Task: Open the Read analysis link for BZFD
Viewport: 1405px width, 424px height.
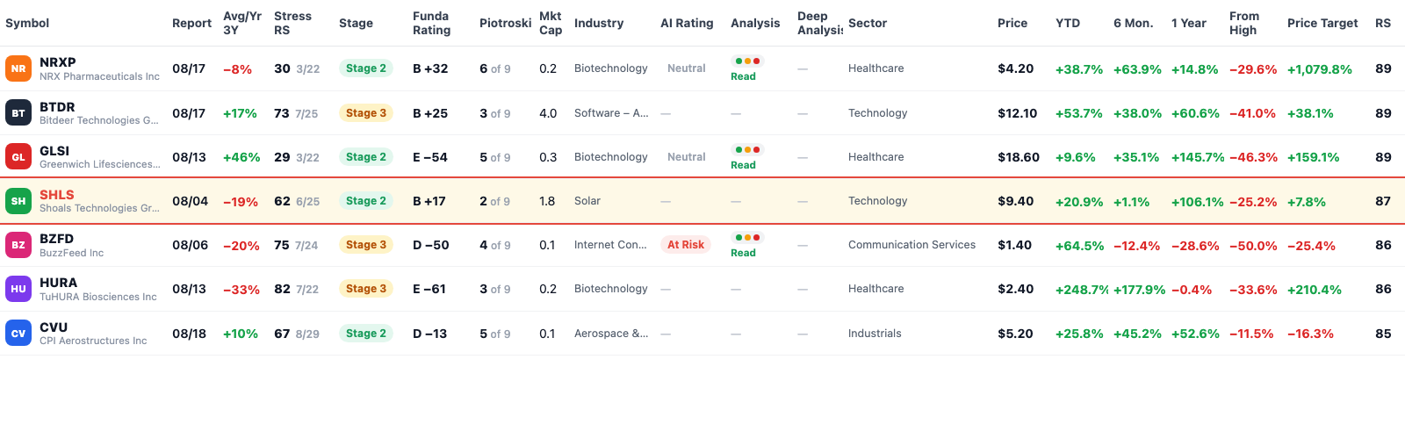Action: (743, 253)
